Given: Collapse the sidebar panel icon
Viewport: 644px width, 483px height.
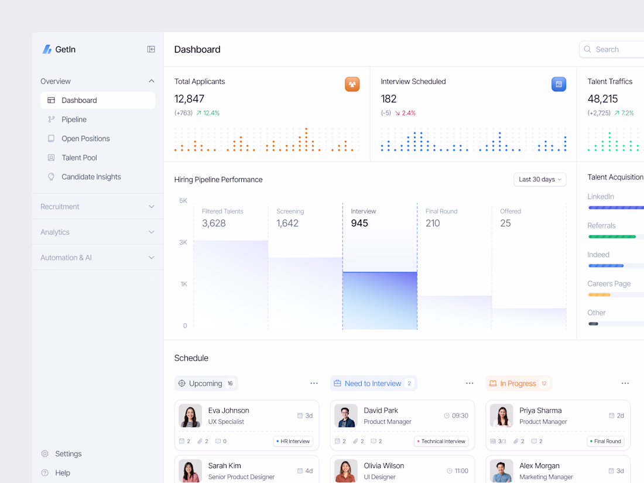Looking at the screenshot, I should (x=151, y=49).
